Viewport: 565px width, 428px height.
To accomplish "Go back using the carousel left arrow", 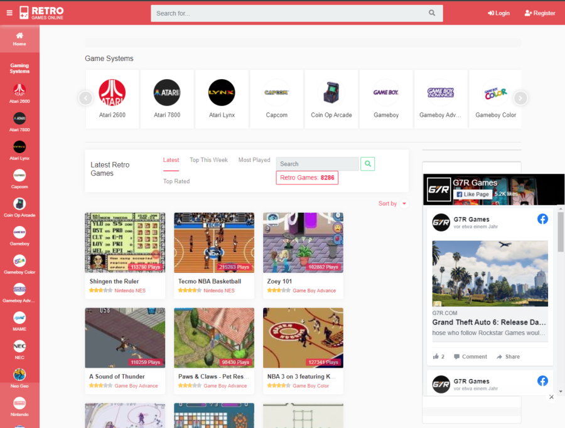I will [x=85, y=98].
